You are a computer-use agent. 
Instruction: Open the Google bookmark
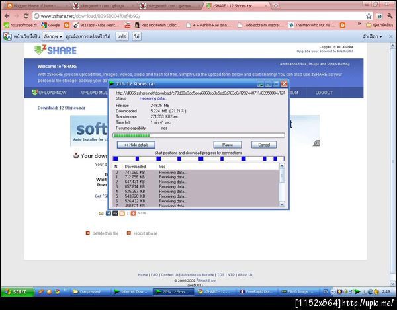[50, 25]
